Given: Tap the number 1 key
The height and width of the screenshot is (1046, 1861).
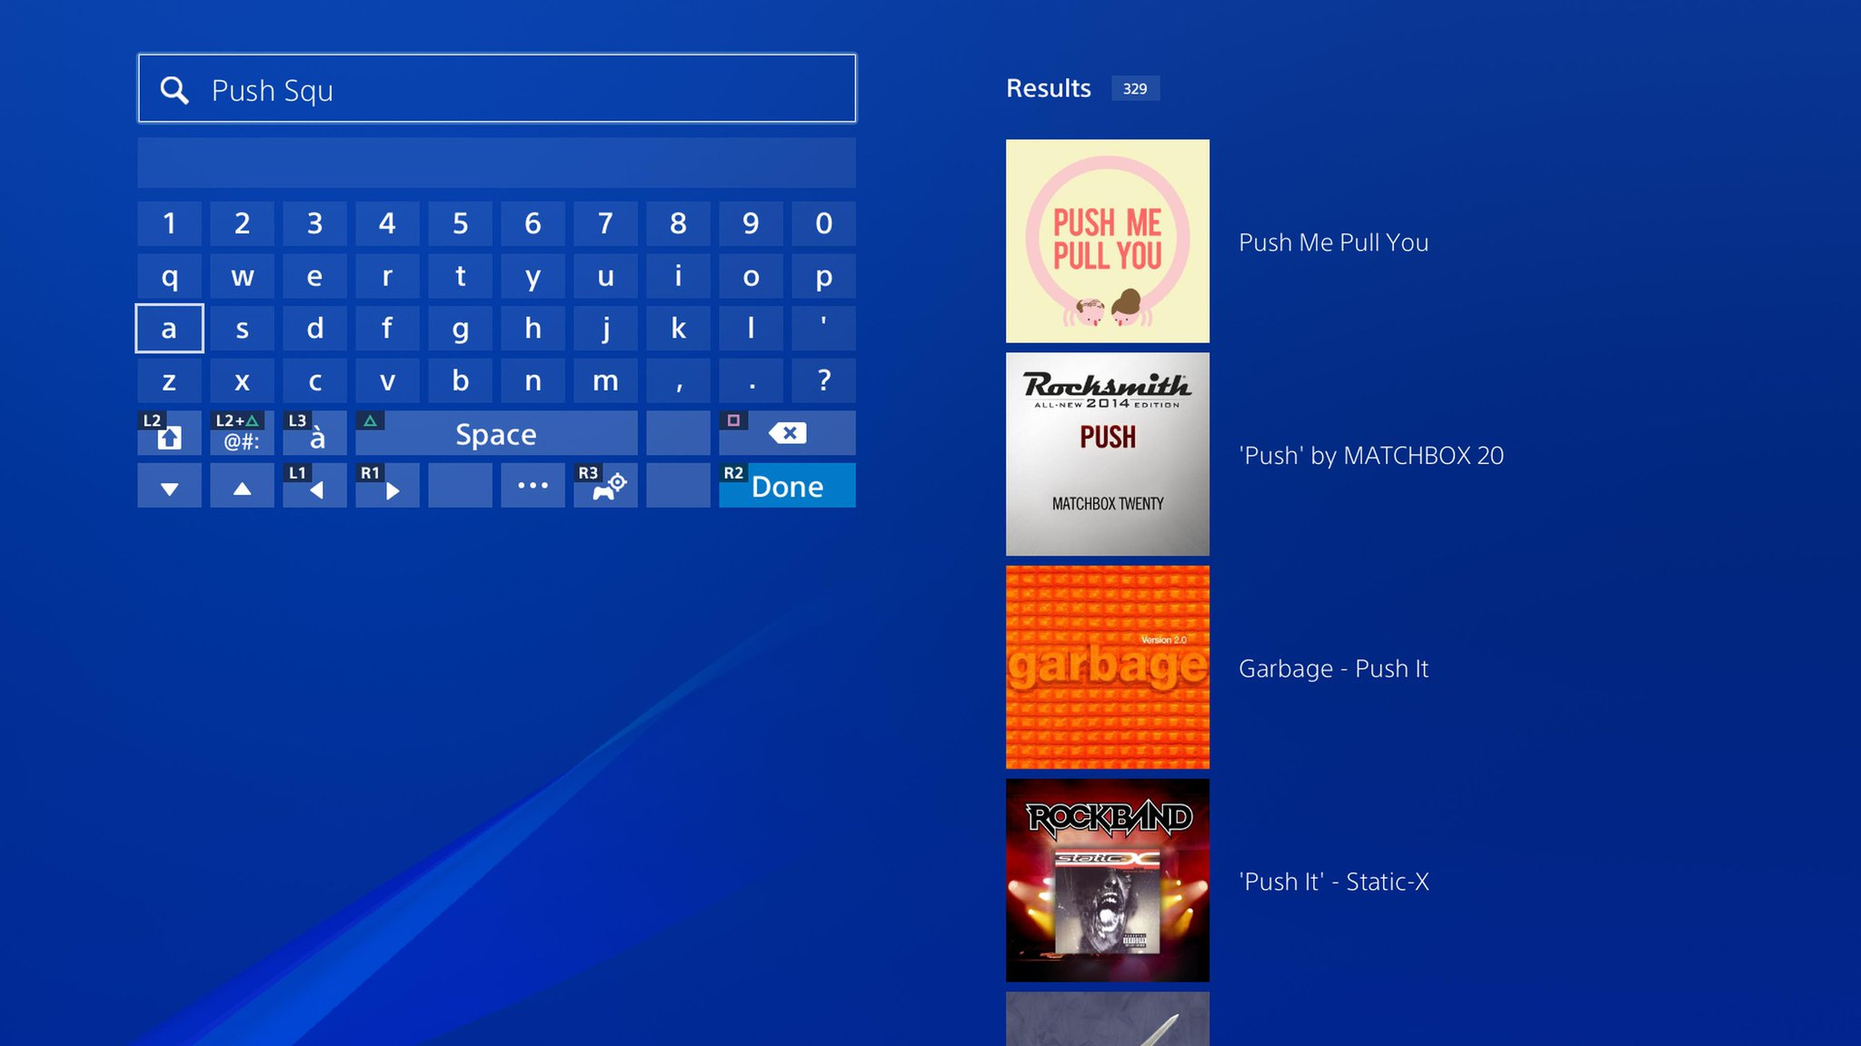Looking at the screenshot, I should [x=169, y=223].
